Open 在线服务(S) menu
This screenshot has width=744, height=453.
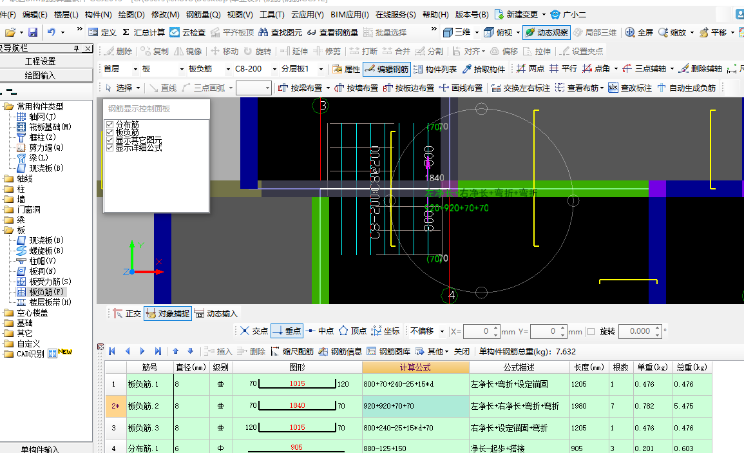tap(396, 15)
